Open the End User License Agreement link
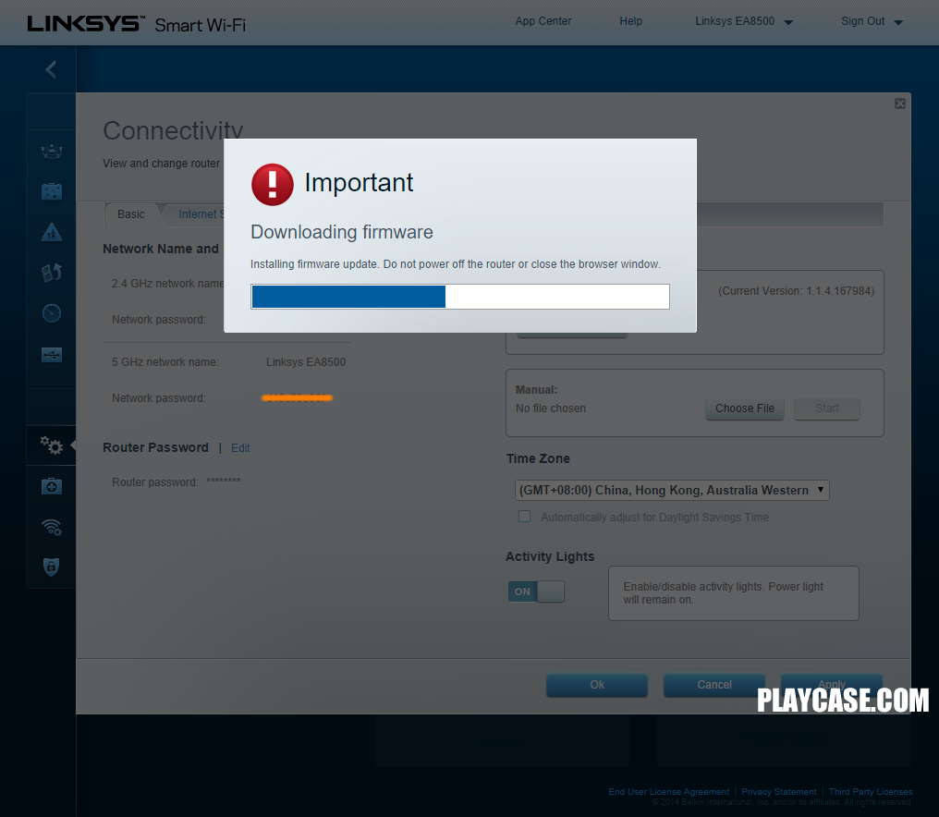 coord(669,792)
